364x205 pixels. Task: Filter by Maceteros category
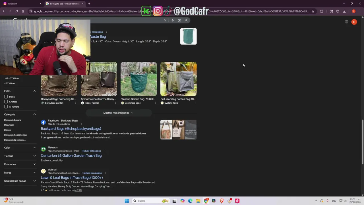[x=9, y=125]
